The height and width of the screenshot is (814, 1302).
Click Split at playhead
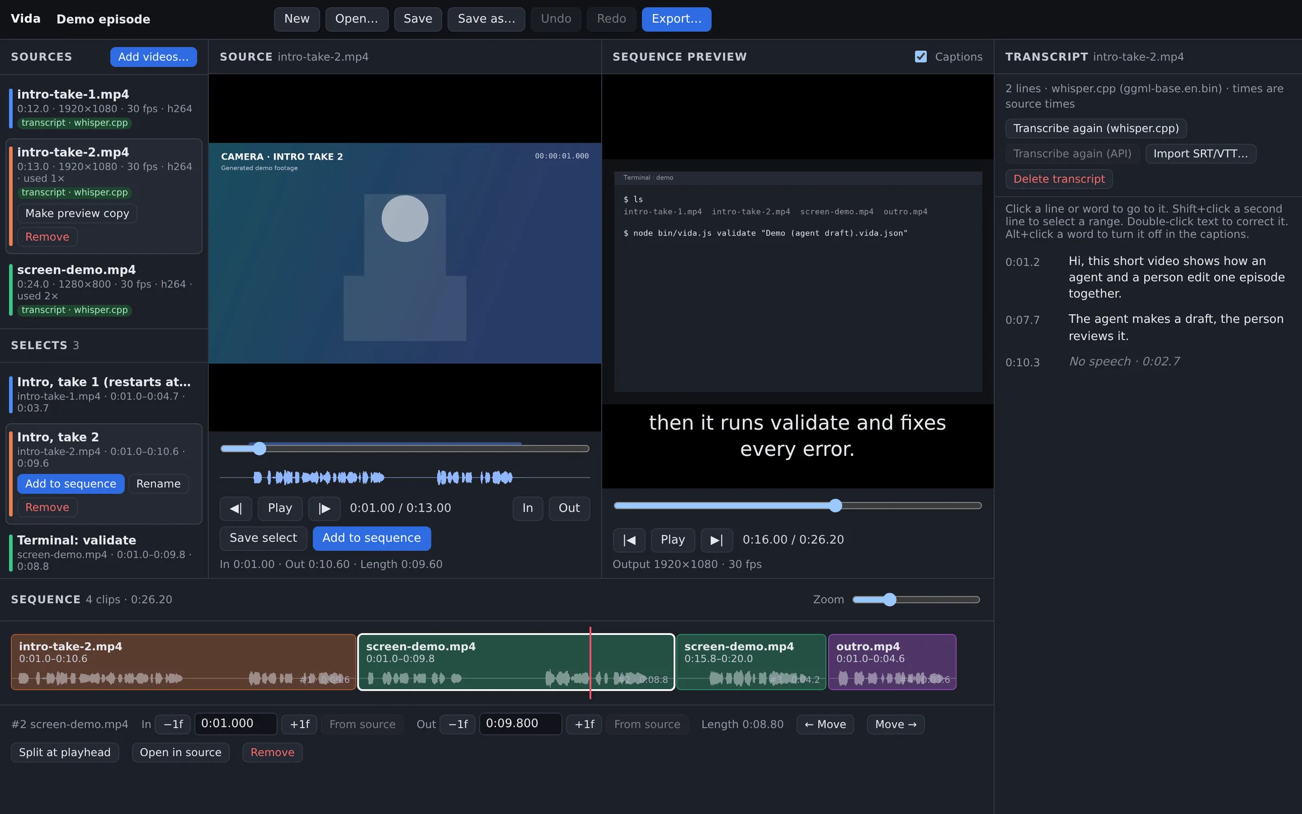tap(65, 753)
